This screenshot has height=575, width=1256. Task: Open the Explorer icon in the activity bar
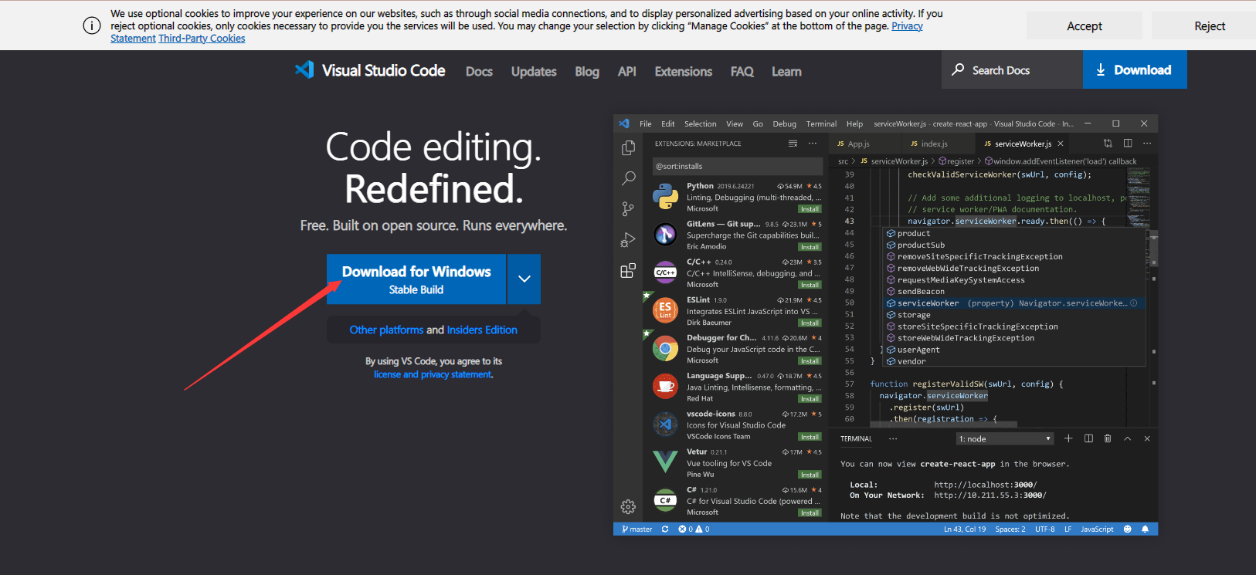[628, 148]
